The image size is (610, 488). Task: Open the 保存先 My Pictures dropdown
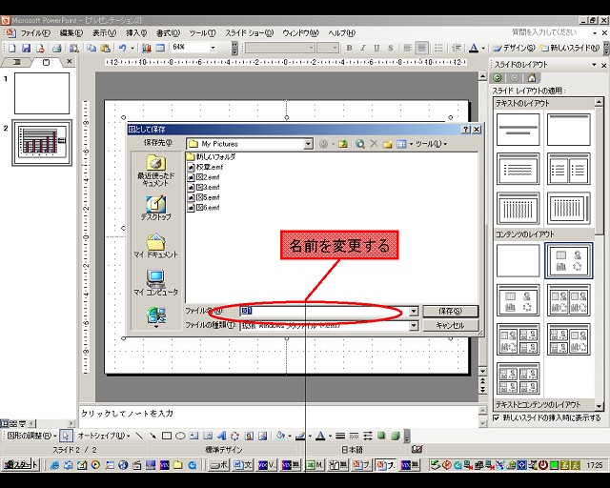pyautogui.click(x=308, y=144)
